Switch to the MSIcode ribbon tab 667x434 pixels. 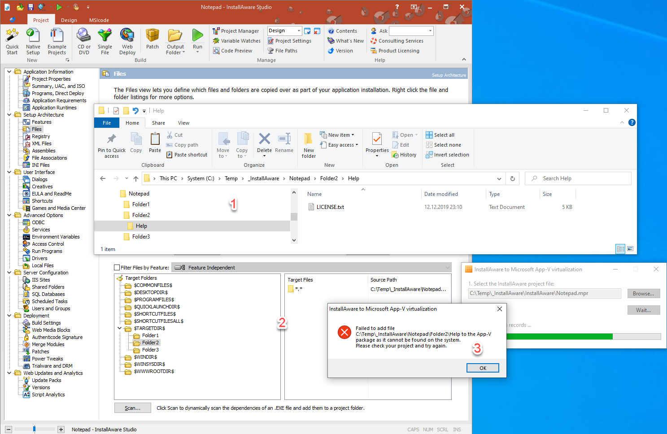click(x=99, y=20)
